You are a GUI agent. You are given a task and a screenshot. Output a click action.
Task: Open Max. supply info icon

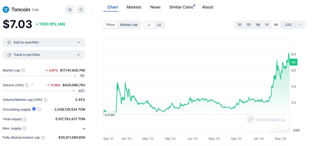pyautogui.click(x=24, y=129)
